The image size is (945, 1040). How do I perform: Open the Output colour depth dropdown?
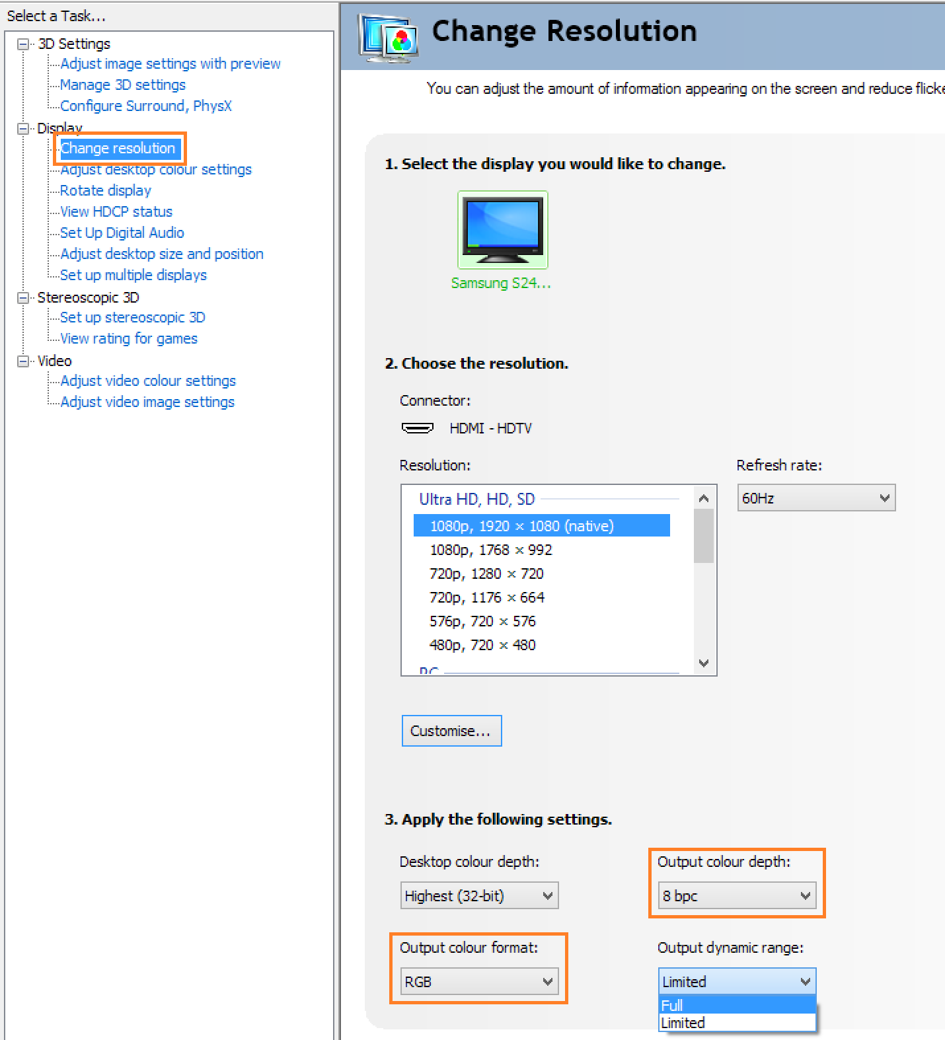click(x=737, y=896)
